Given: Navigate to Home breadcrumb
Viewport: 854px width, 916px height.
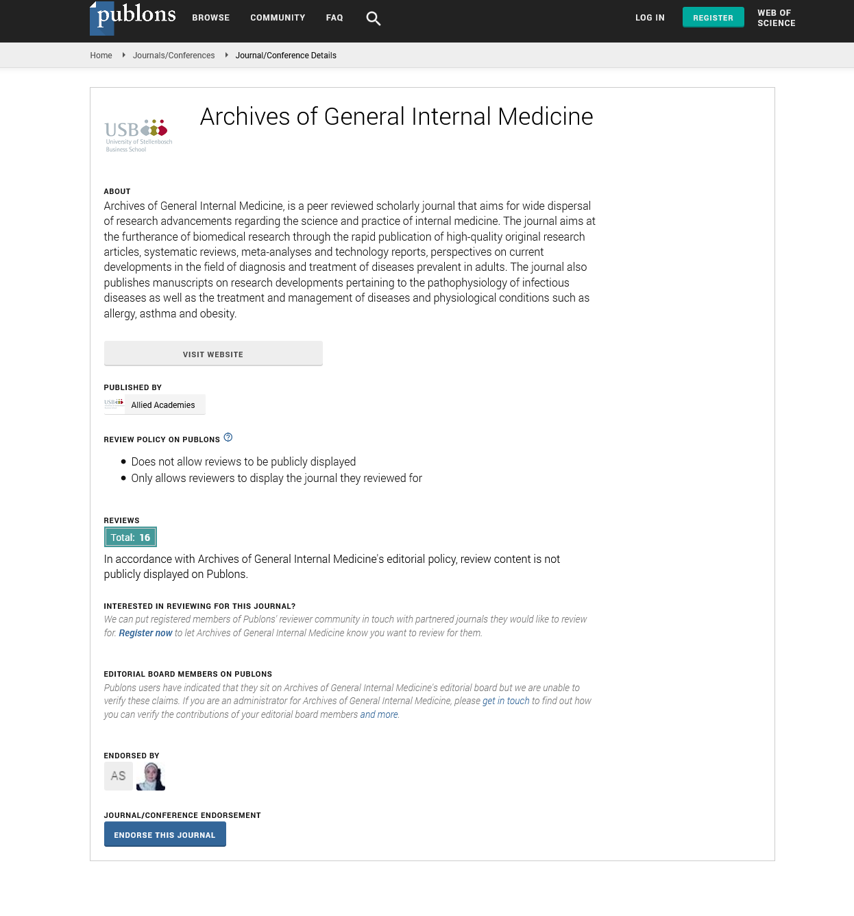Looking at the screenshot, I should tap(101, 56).
